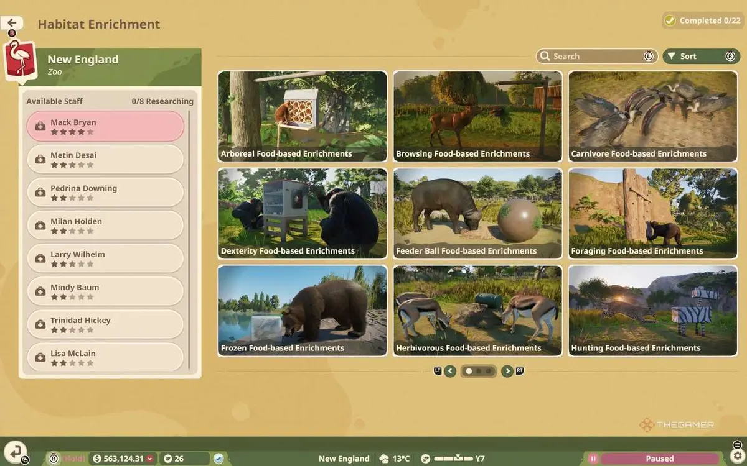Select staff member Larry Wilhelm
The height and width of the screenshot is (466, 747).
point(105,258)
